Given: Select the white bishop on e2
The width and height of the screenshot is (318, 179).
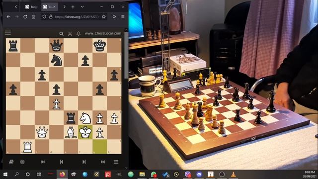Looking at the screenshot, I should click(x=71, y=132).
